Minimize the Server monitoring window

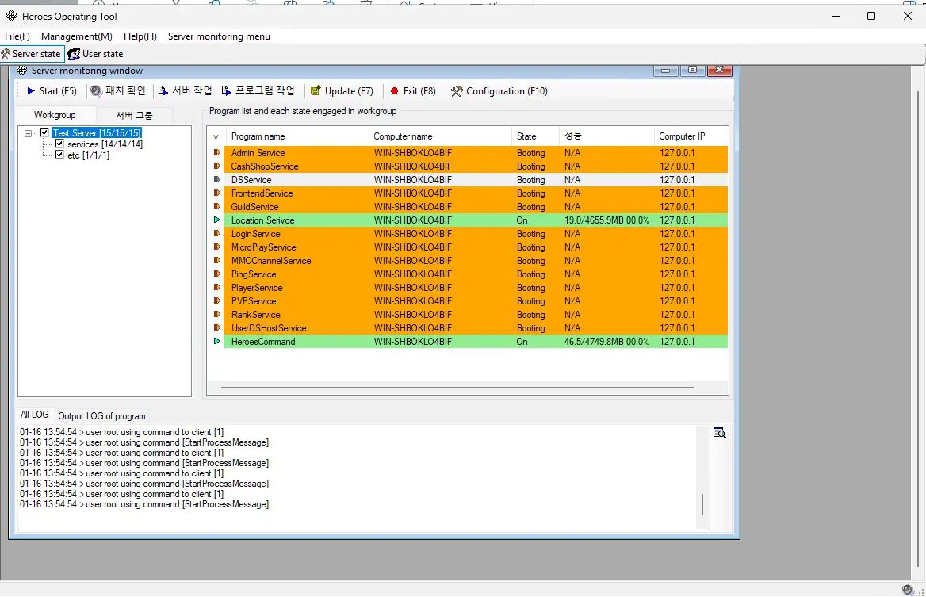pyautogui.click(x=666, y=71)
